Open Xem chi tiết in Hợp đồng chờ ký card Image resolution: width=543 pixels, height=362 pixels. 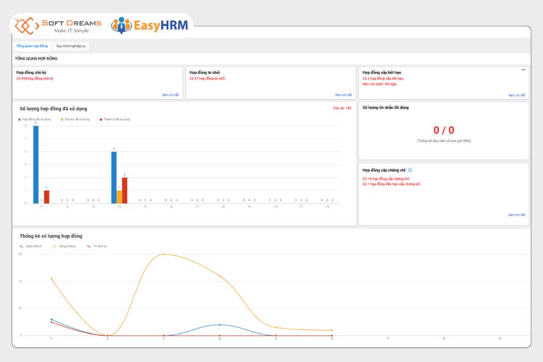coord(170,95)
